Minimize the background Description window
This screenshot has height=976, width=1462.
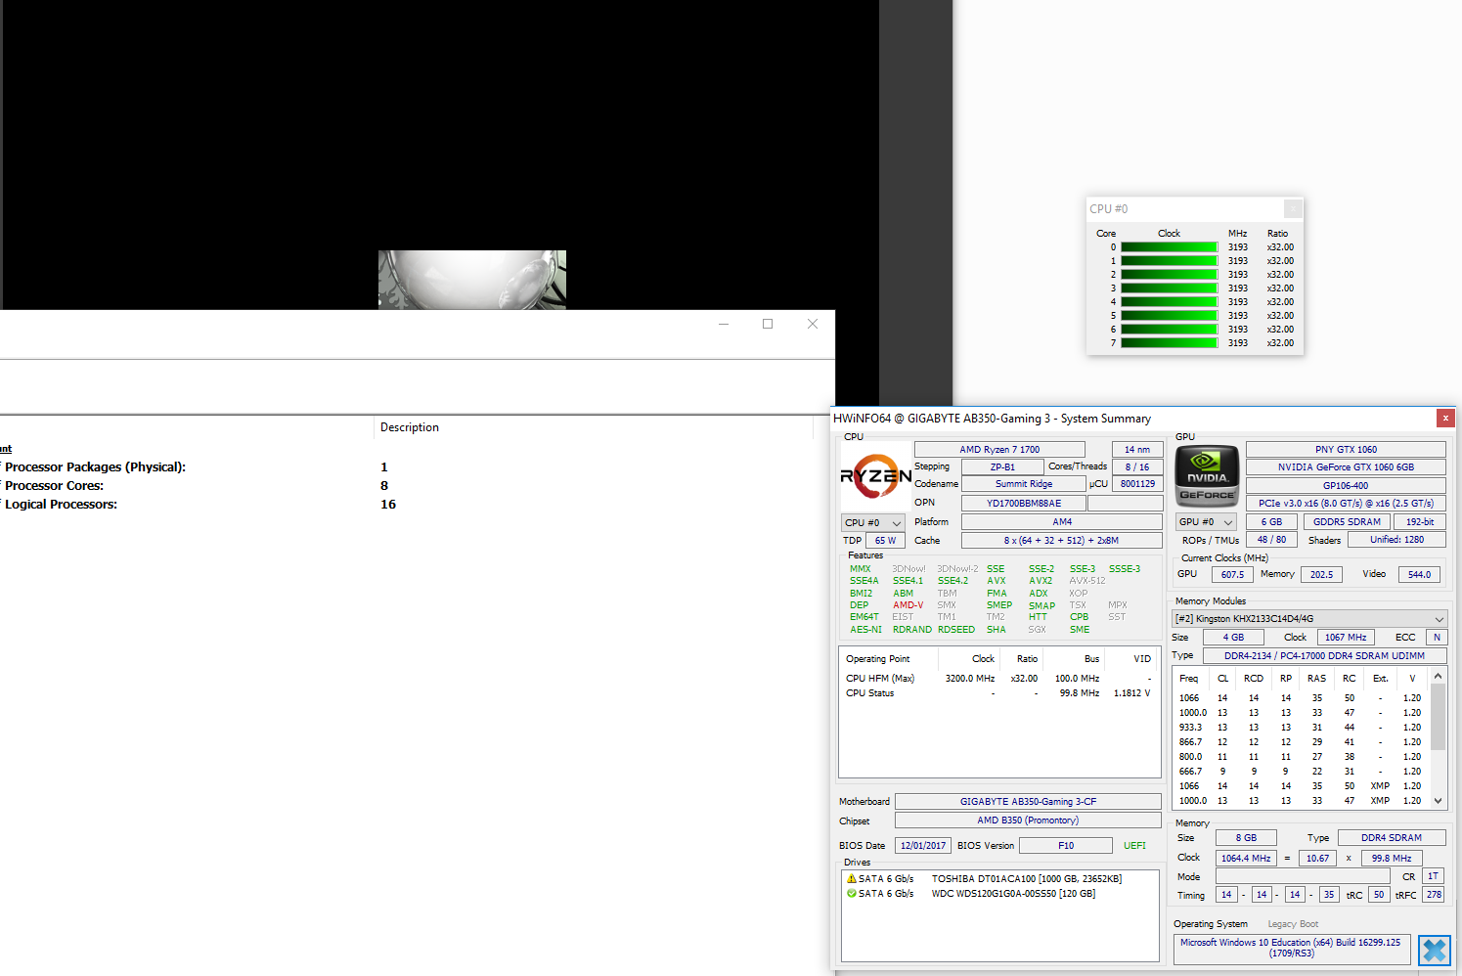[724, 324]
